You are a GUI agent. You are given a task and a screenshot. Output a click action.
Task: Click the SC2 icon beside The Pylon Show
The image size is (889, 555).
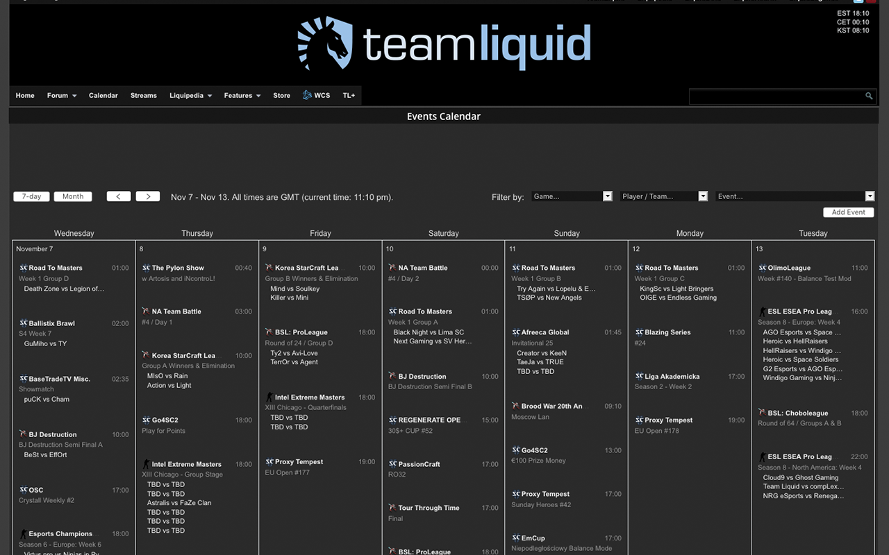point(146,268)
